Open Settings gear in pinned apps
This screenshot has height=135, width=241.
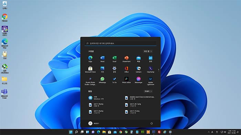114,70
